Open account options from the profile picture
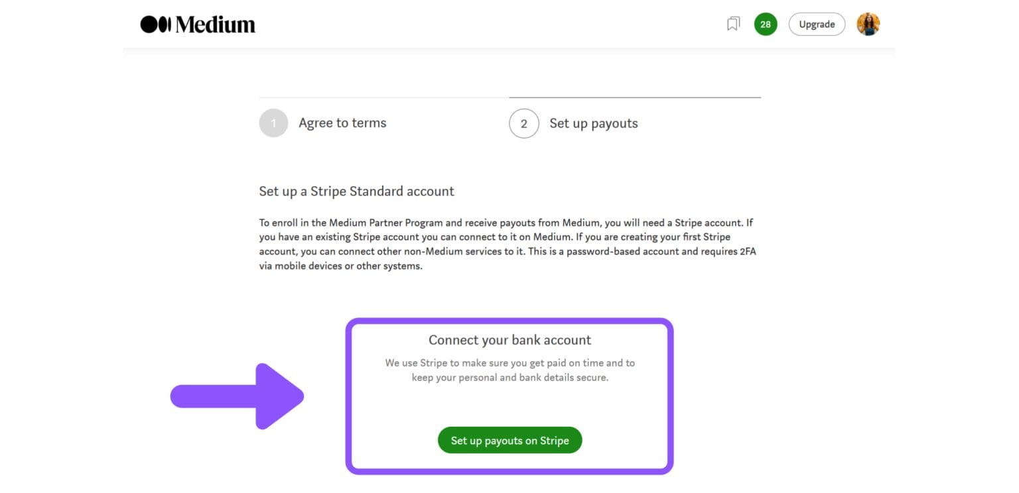1019x493 pixels. pyautogui.click(x=868, y=24)
